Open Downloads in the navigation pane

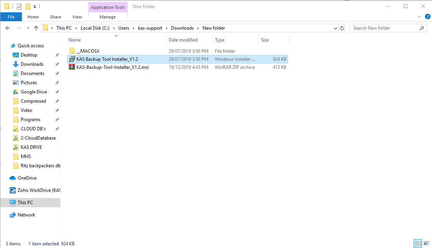pyautogui.click(x=32, y=64)
